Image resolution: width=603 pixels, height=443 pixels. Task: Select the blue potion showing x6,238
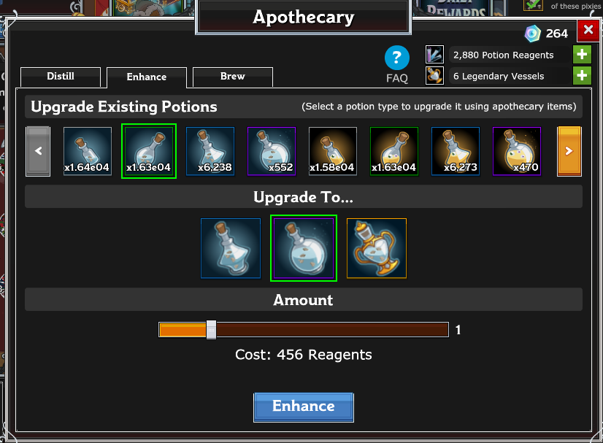210,151
